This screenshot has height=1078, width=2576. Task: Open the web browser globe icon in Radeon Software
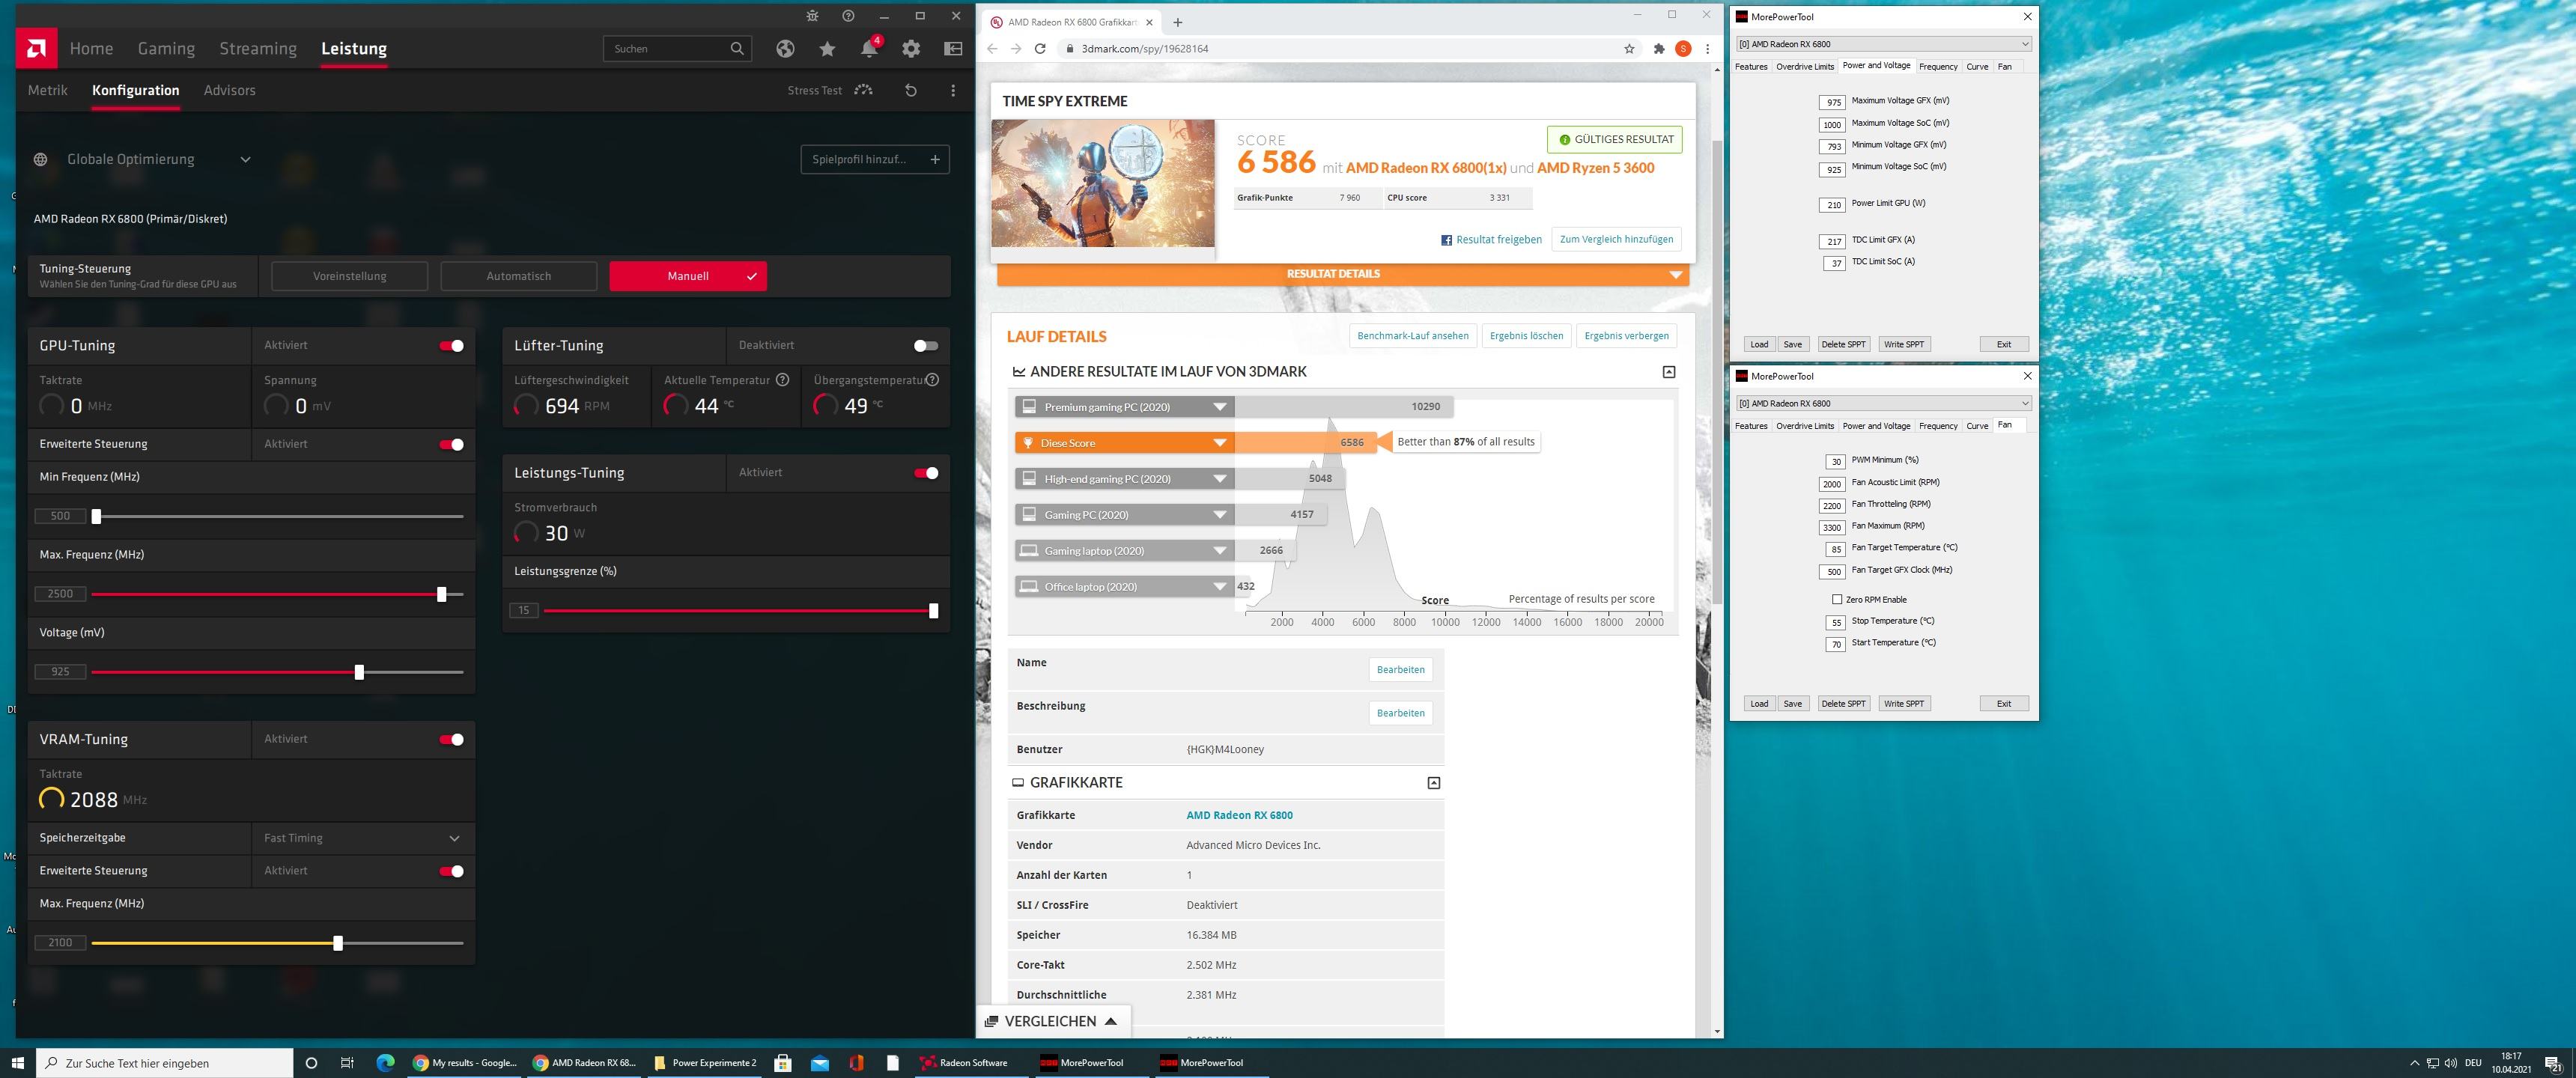(785, 48)
